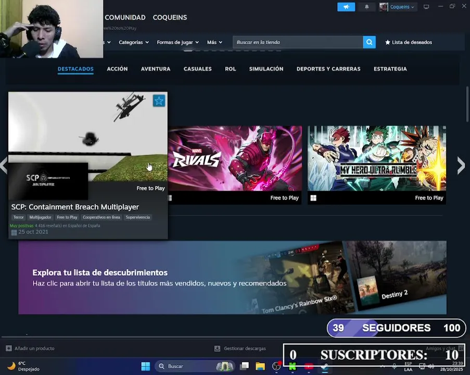Screen dimensions: 470x375
Task: Click Free to Play under My Hero Ultra Rumble
Action: (x=429, y=198)
